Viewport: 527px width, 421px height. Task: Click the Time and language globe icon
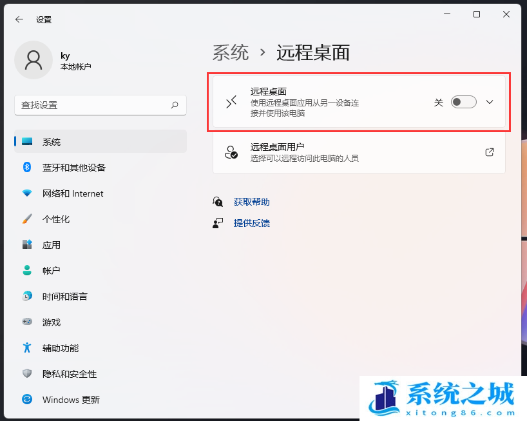coord(27,296)
